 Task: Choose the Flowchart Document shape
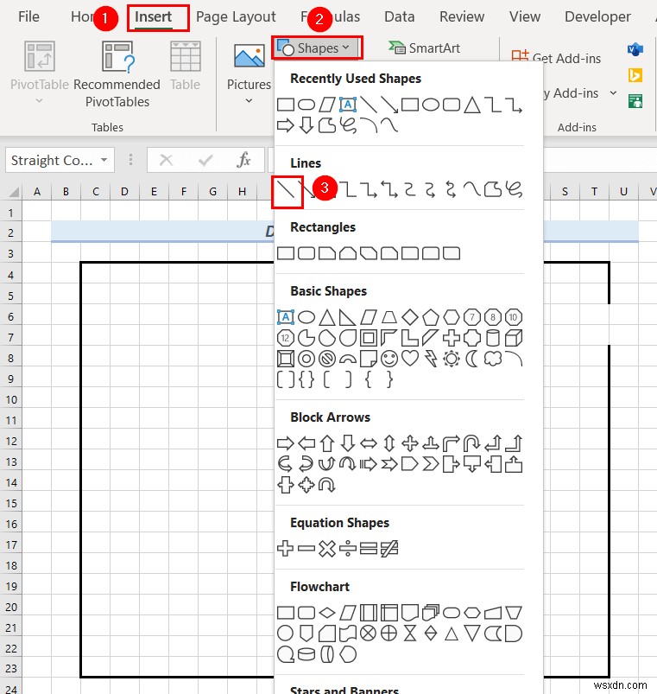[x=410, y=613]
